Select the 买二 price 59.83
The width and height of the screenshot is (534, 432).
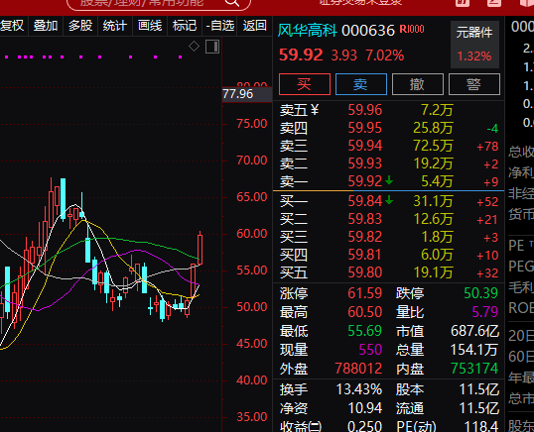click(x=365, y=219)
